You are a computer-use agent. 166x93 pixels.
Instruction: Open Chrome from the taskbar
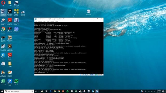59,91
